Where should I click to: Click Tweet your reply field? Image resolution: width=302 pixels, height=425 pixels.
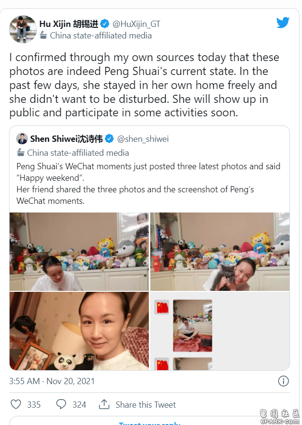(149, 422)
